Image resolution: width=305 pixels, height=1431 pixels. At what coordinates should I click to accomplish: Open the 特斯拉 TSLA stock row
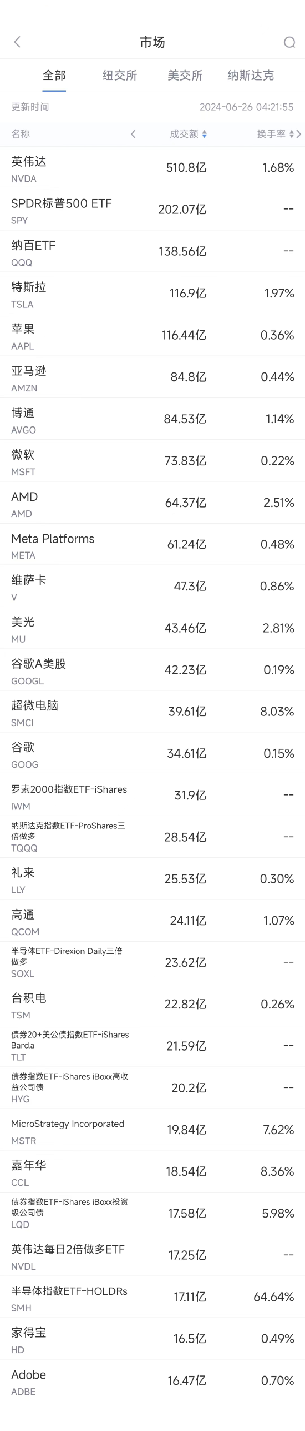pos(152,294)
